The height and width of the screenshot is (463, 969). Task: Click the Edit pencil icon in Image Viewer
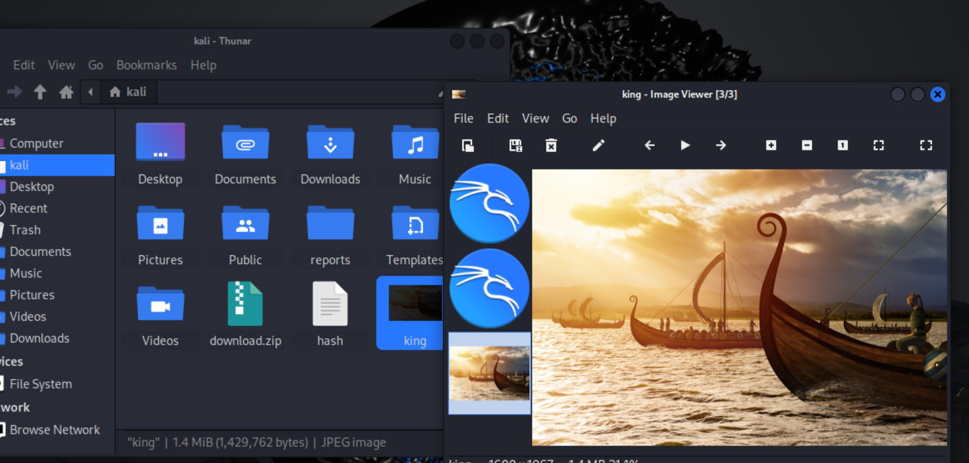[598, 145]
